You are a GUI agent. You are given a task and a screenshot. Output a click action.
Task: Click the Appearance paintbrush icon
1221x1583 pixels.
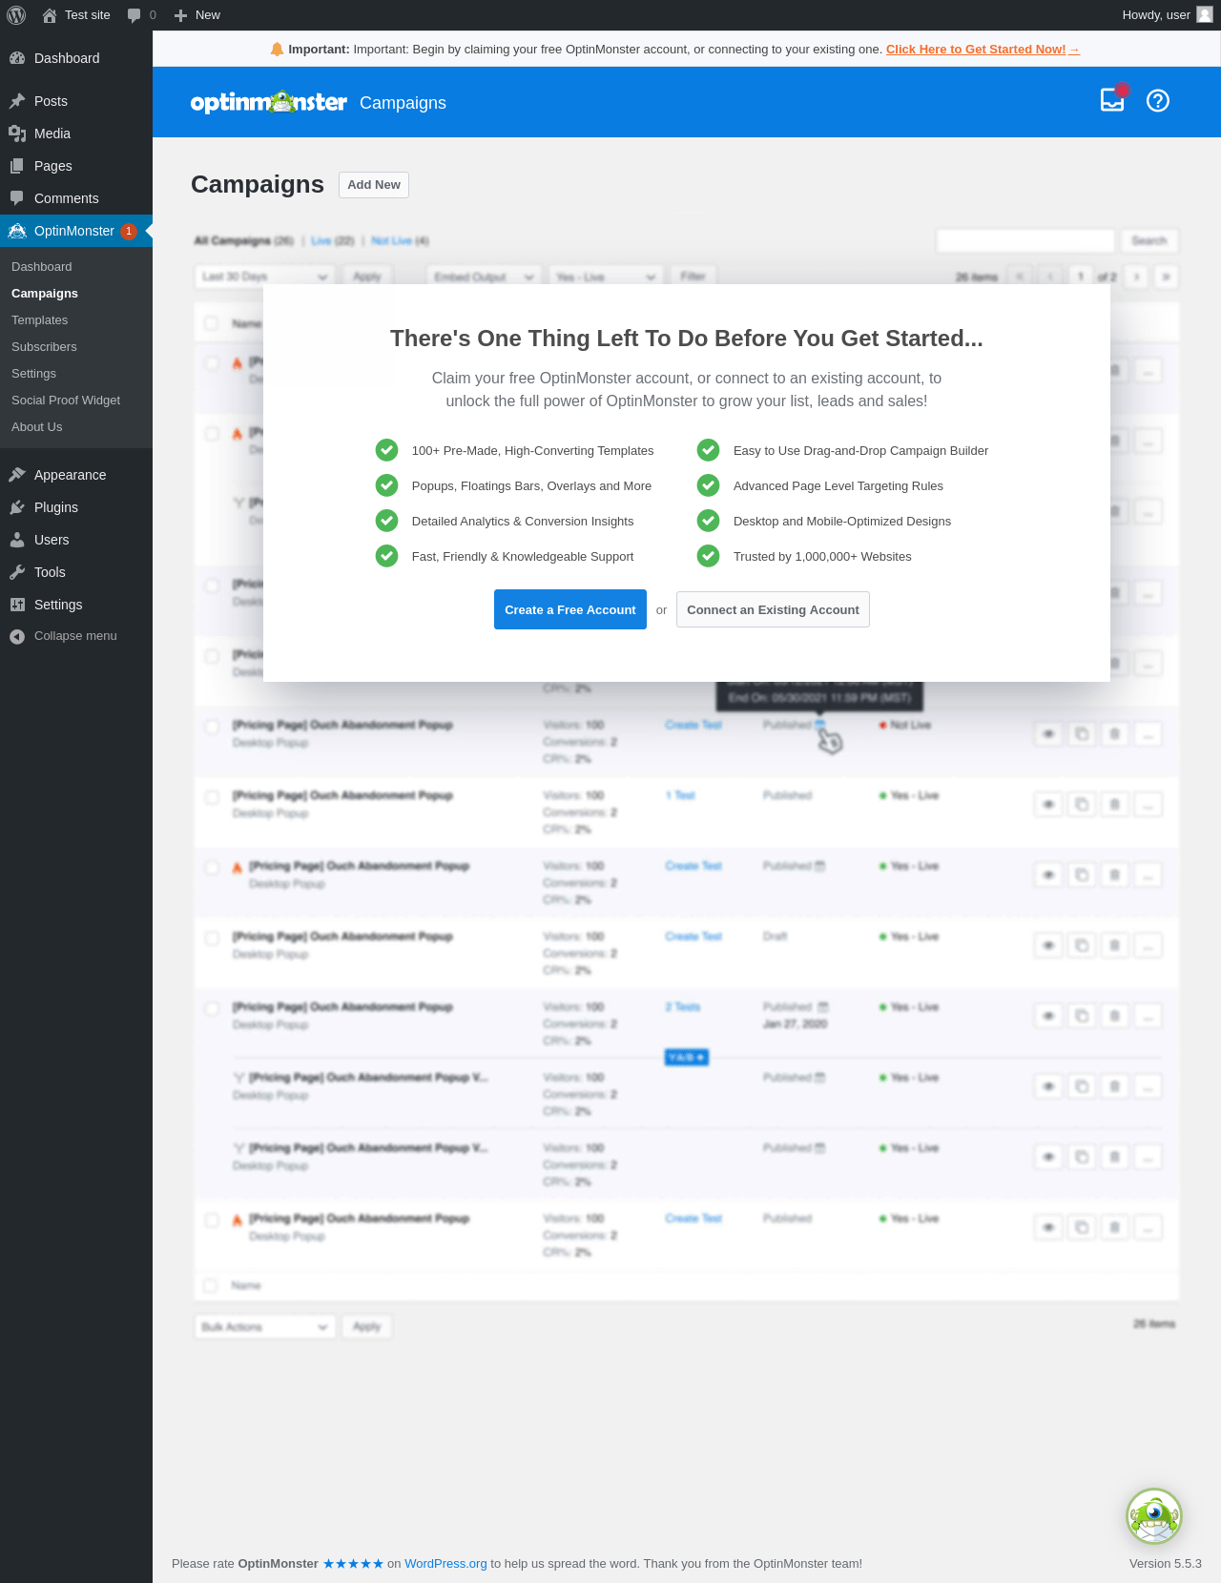tap(17, 475)
